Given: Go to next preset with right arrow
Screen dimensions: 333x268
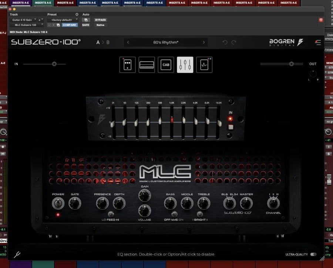Looking at the screenshot, I should [x=204, y=42].
